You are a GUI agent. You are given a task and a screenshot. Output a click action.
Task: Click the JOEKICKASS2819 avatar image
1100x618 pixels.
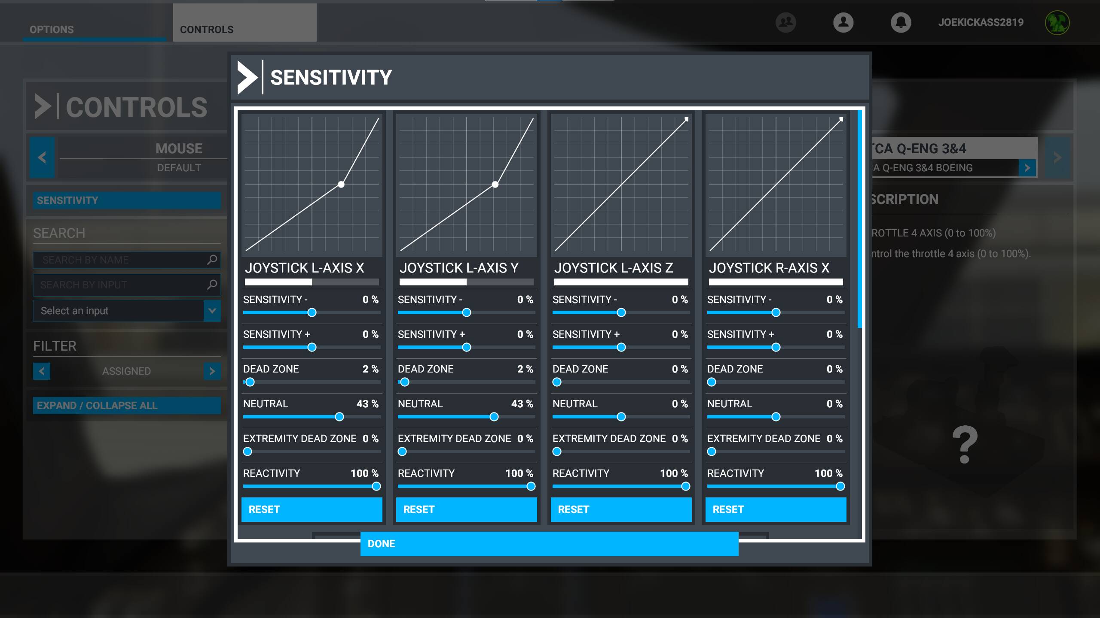(1057, 22)
